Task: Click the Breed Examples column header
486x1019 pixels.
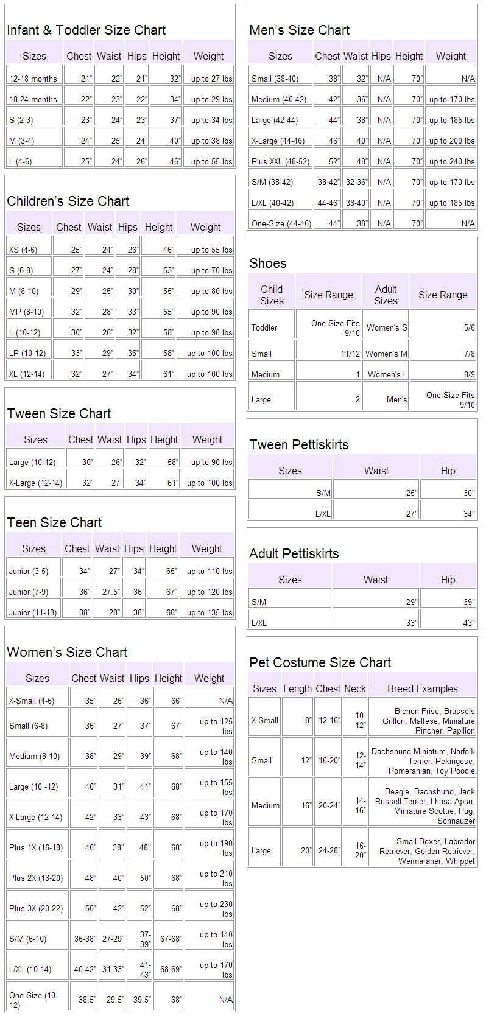Action: (422, 688)
